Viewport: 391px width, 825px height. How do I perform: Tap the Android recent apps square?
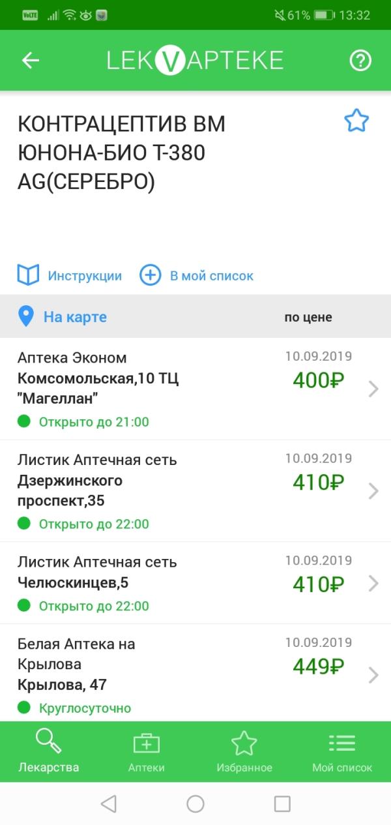tap(282, 803)
